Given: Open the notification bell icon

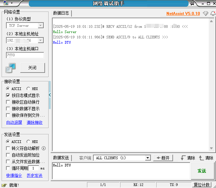Looking at the screenshot, I should [x=213, y=14].
